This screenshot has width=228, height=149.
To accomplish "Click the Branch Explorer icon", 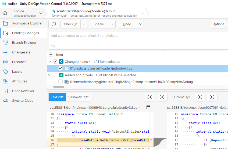I will [x=6, y=43].
